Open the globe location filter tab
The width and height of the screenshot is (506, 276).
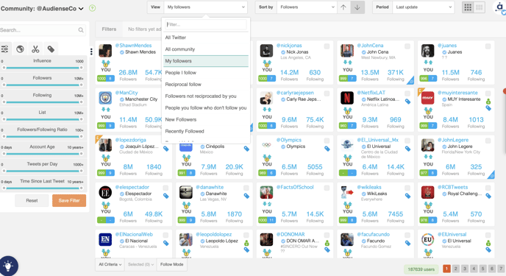[20, 49]
